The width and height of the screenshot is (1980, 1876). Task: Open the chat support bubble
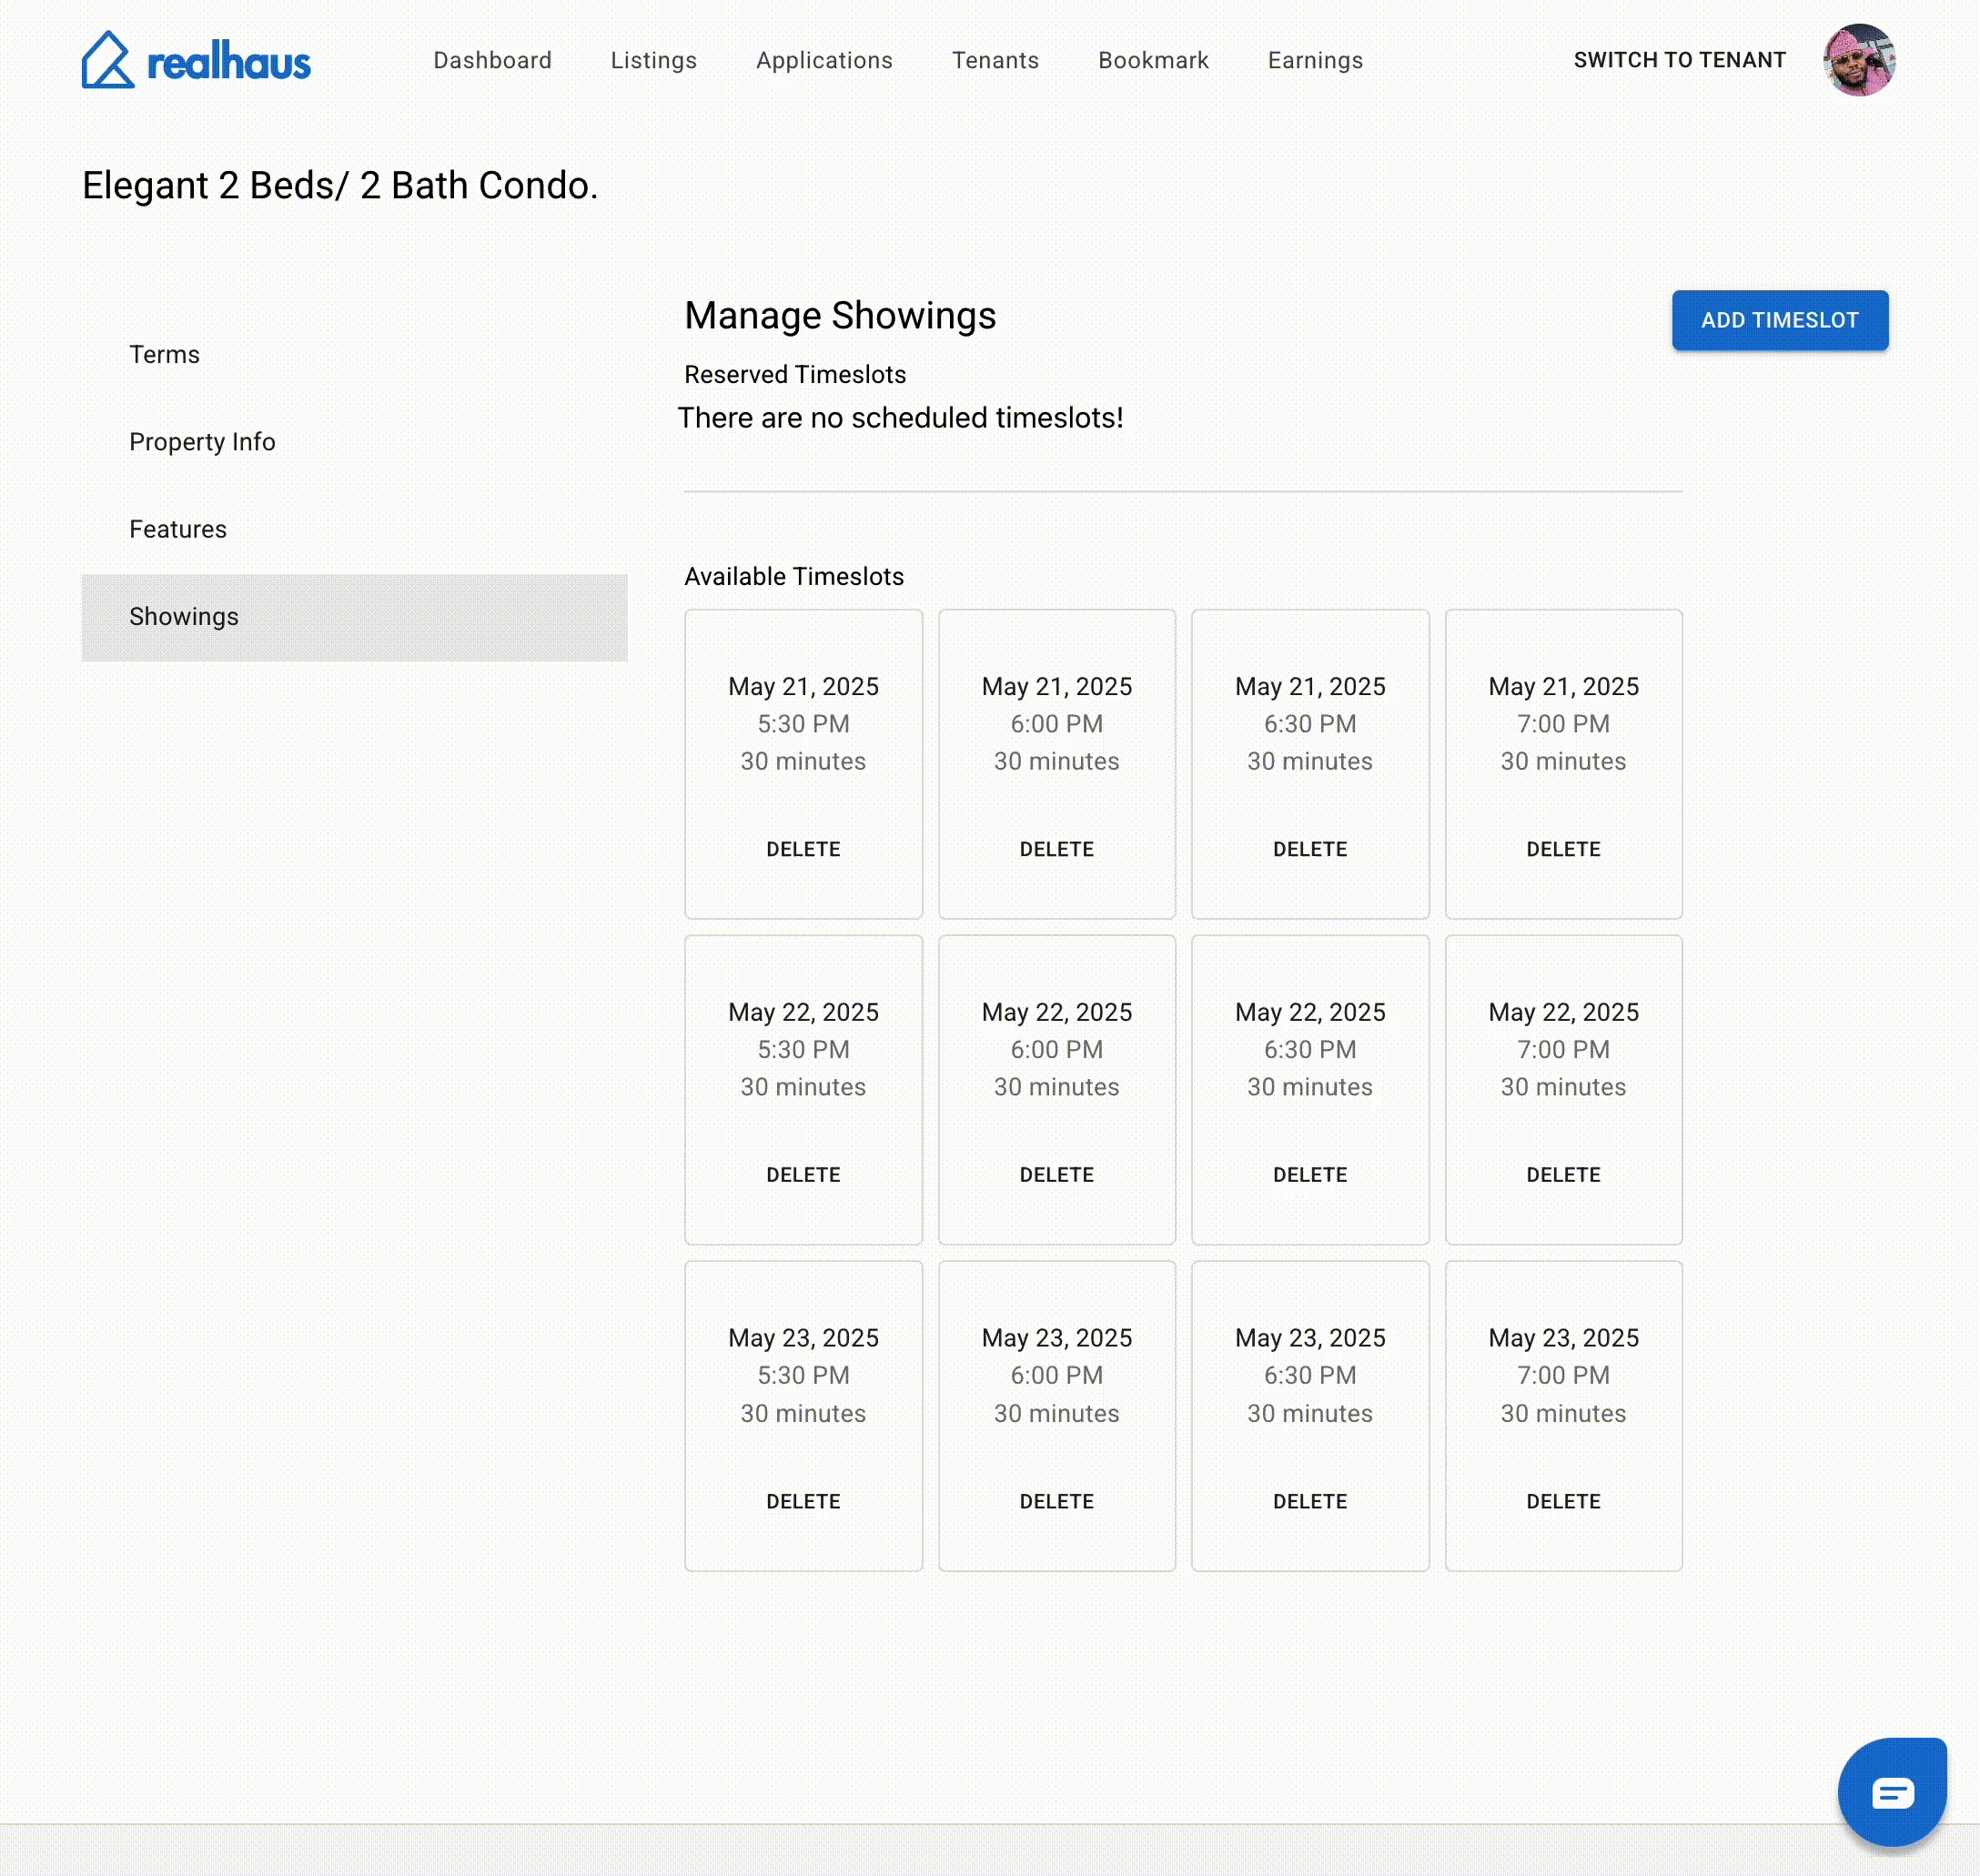1891,1791
